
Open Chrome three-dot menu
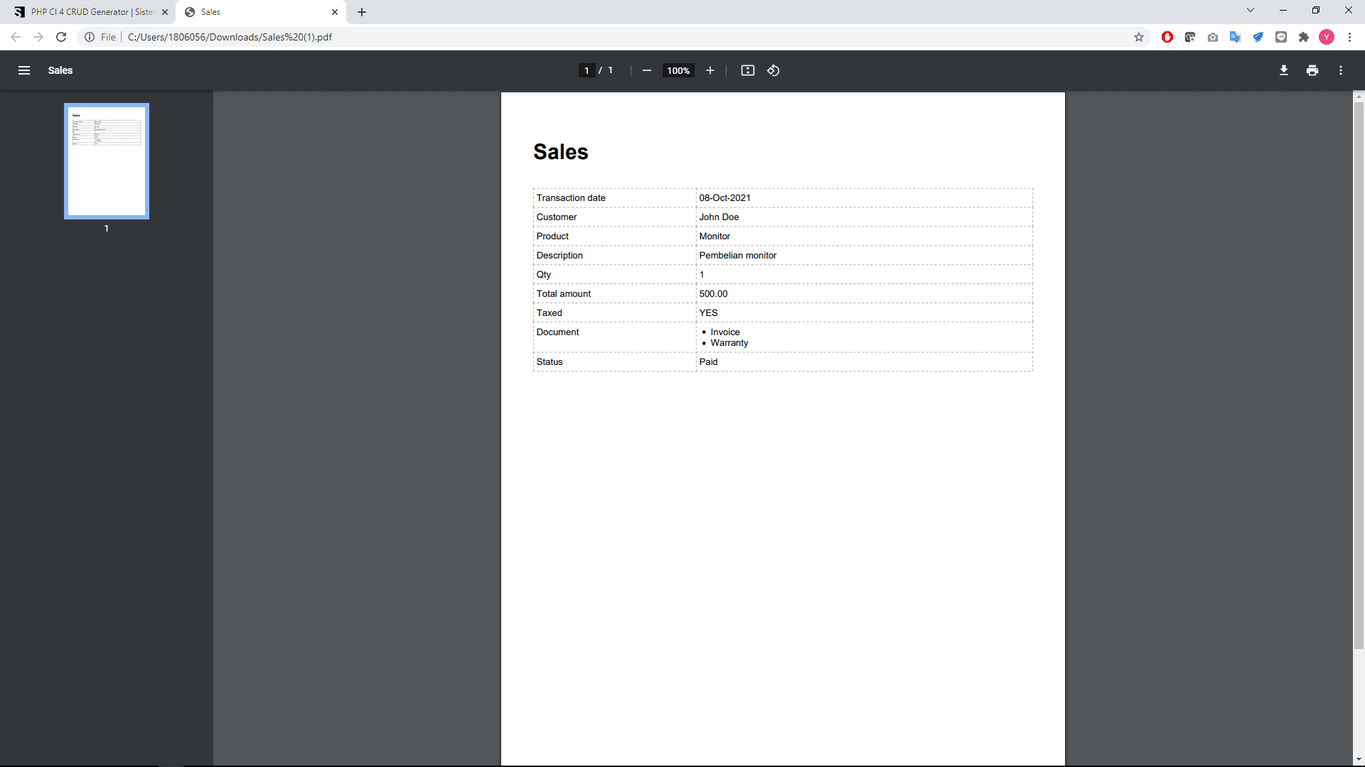pos(1349,37)
